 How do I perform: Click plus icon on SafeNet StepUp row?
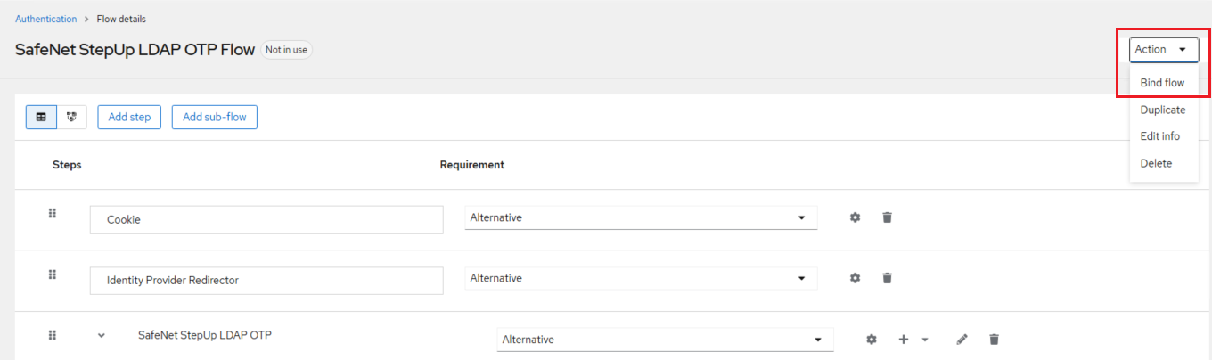(x=904, y=339)
